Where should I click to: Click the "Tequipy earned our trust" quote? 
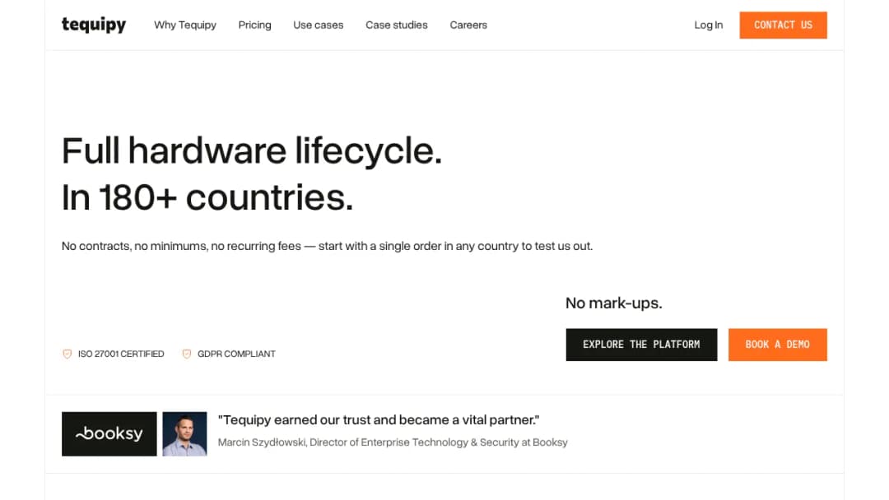(x=379, y=420)
